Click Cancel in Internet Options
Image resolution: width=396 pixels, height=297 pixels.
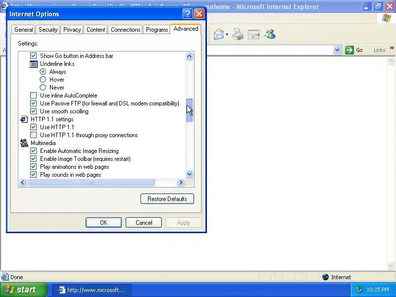[x=144, y=222]
